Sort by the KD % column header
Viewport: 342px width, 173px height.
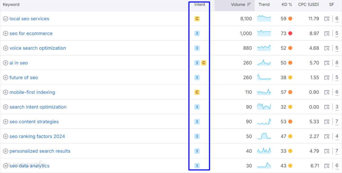click(x=287, y=5)
